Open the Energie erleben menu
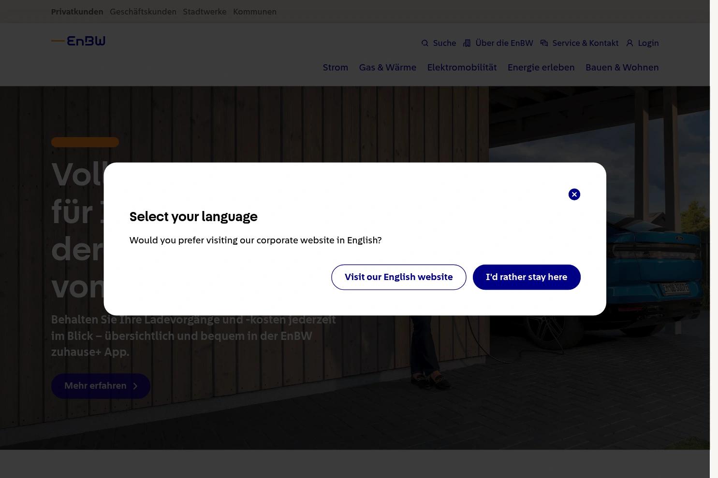Screen dimensions: 718x478 click(x=541, y=68)
